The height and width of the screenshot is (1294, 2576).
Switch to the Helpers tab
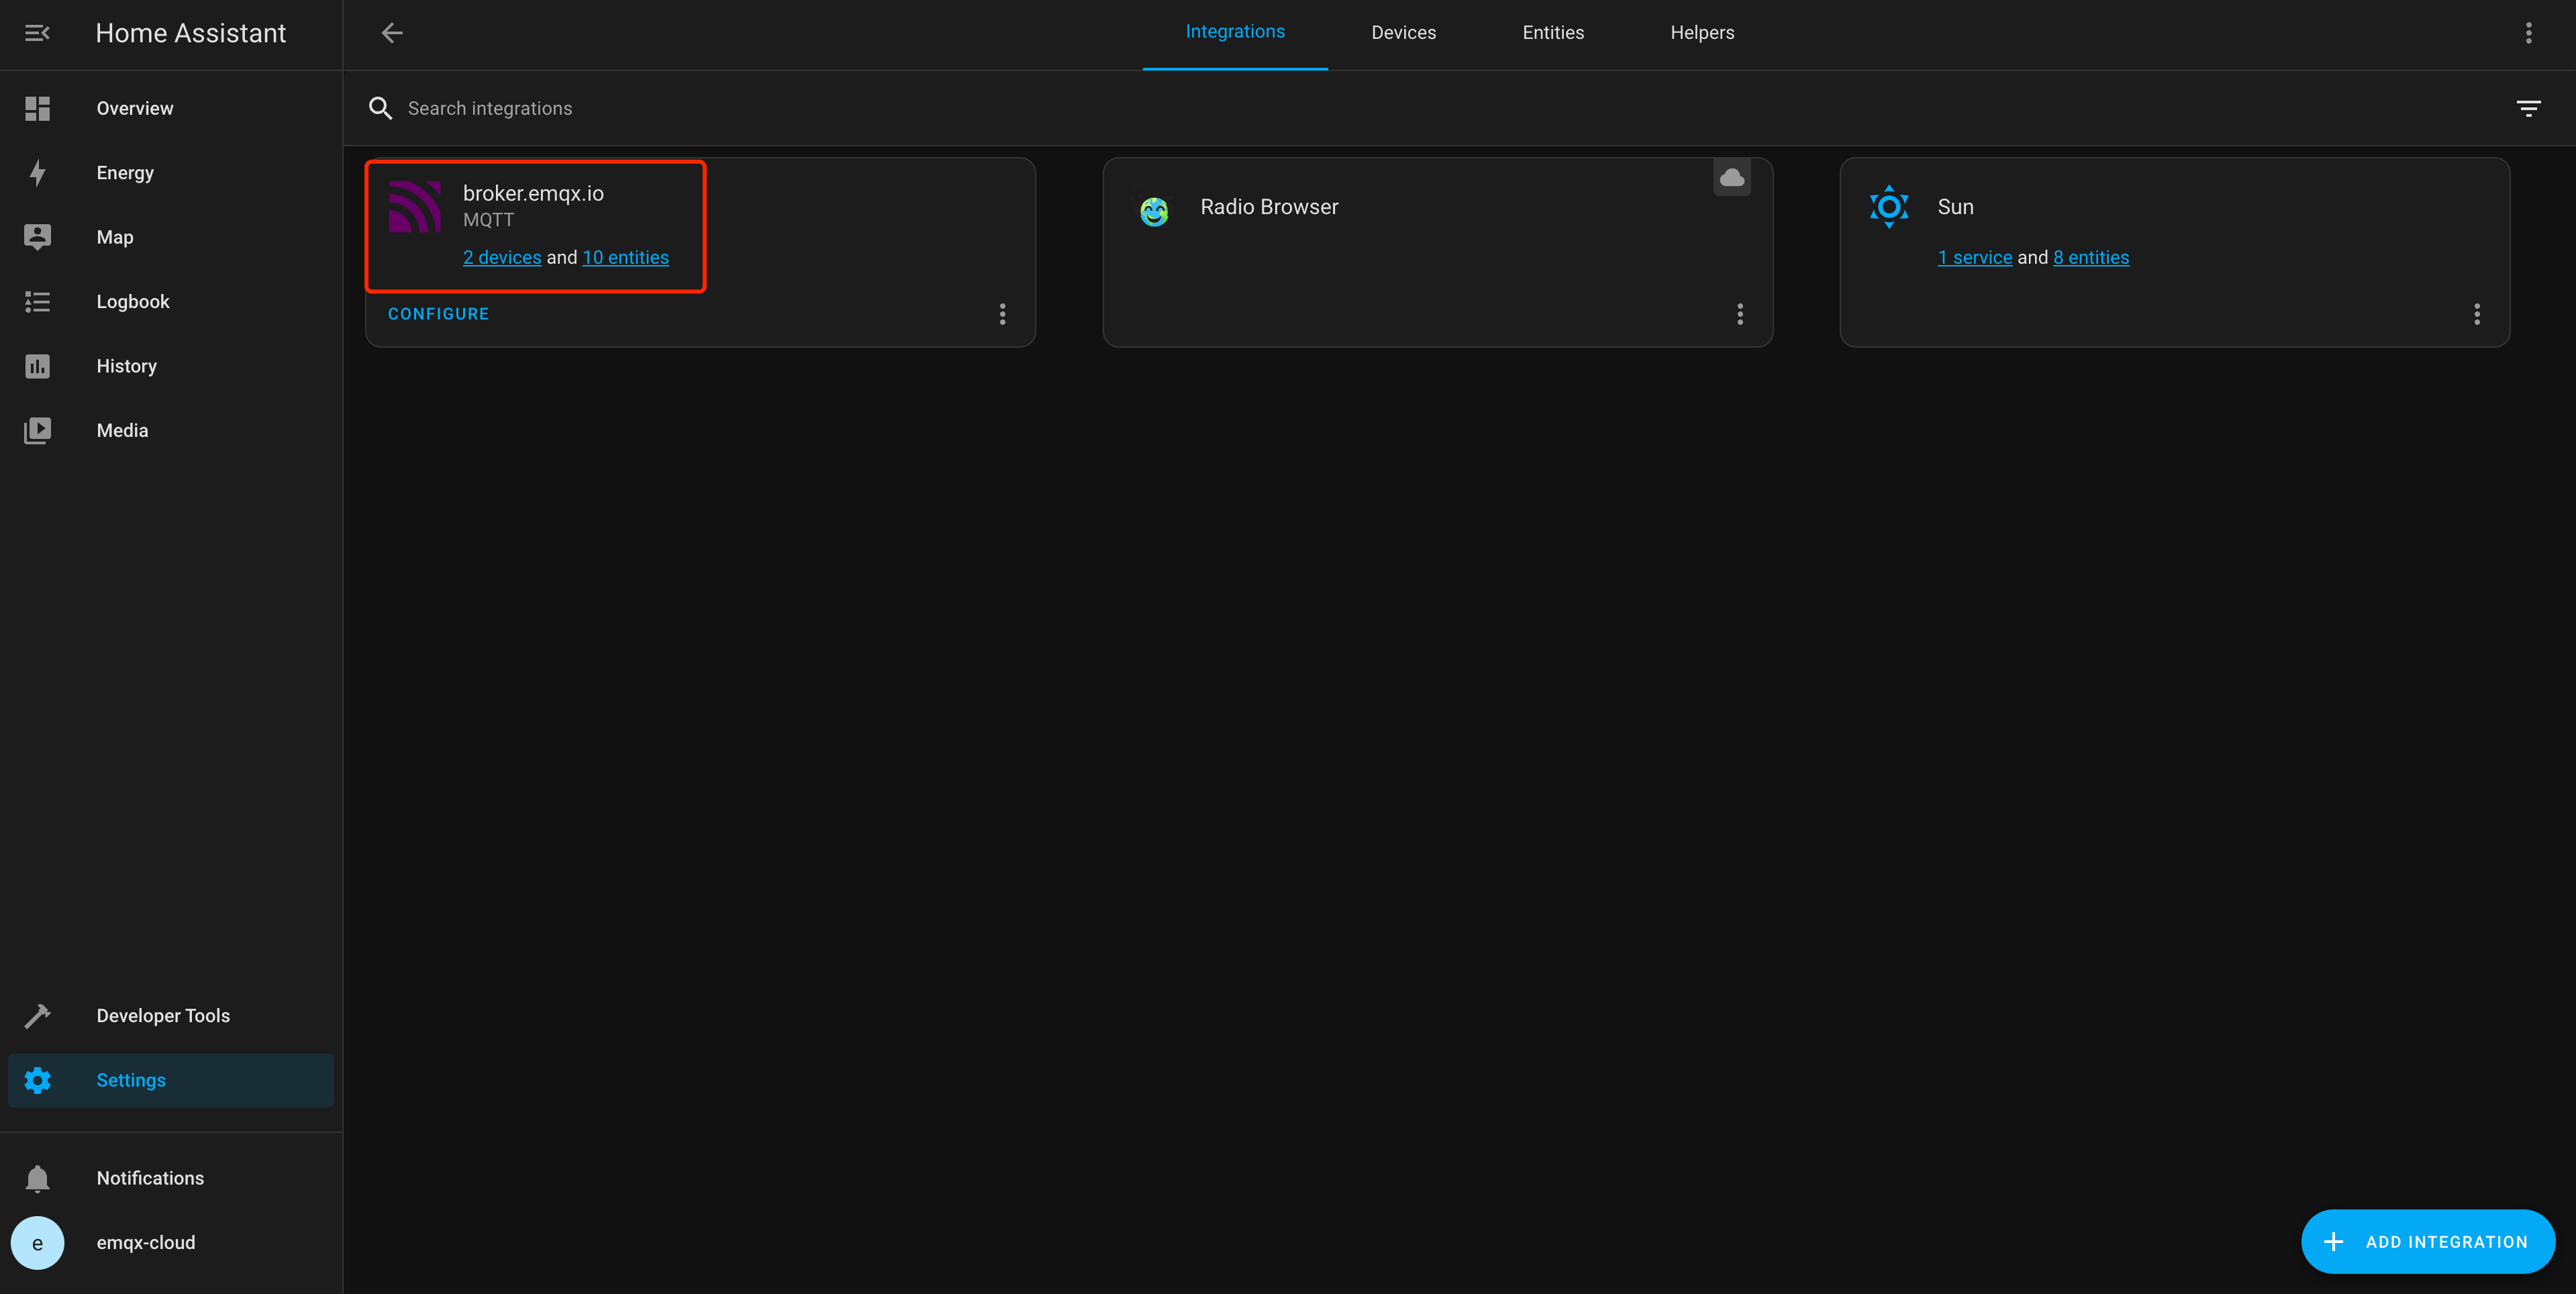(1701, 32)
